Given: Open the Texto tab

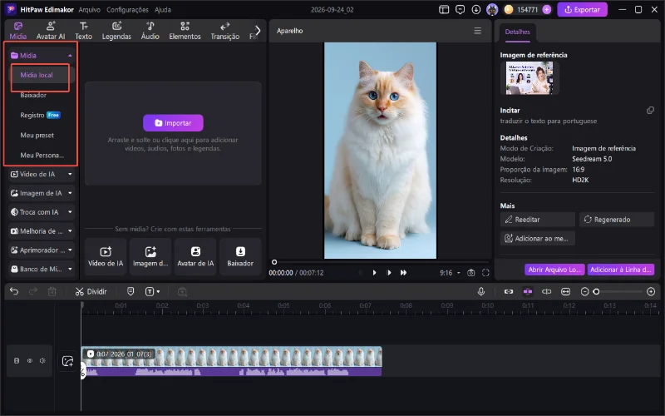Looking at the screenshot, I should pos(84,31).
